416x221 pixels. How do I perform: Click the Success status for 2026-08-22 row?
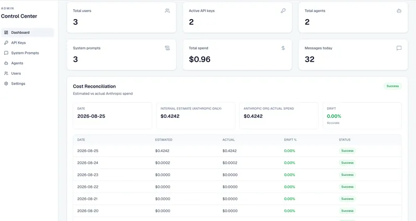347,187
